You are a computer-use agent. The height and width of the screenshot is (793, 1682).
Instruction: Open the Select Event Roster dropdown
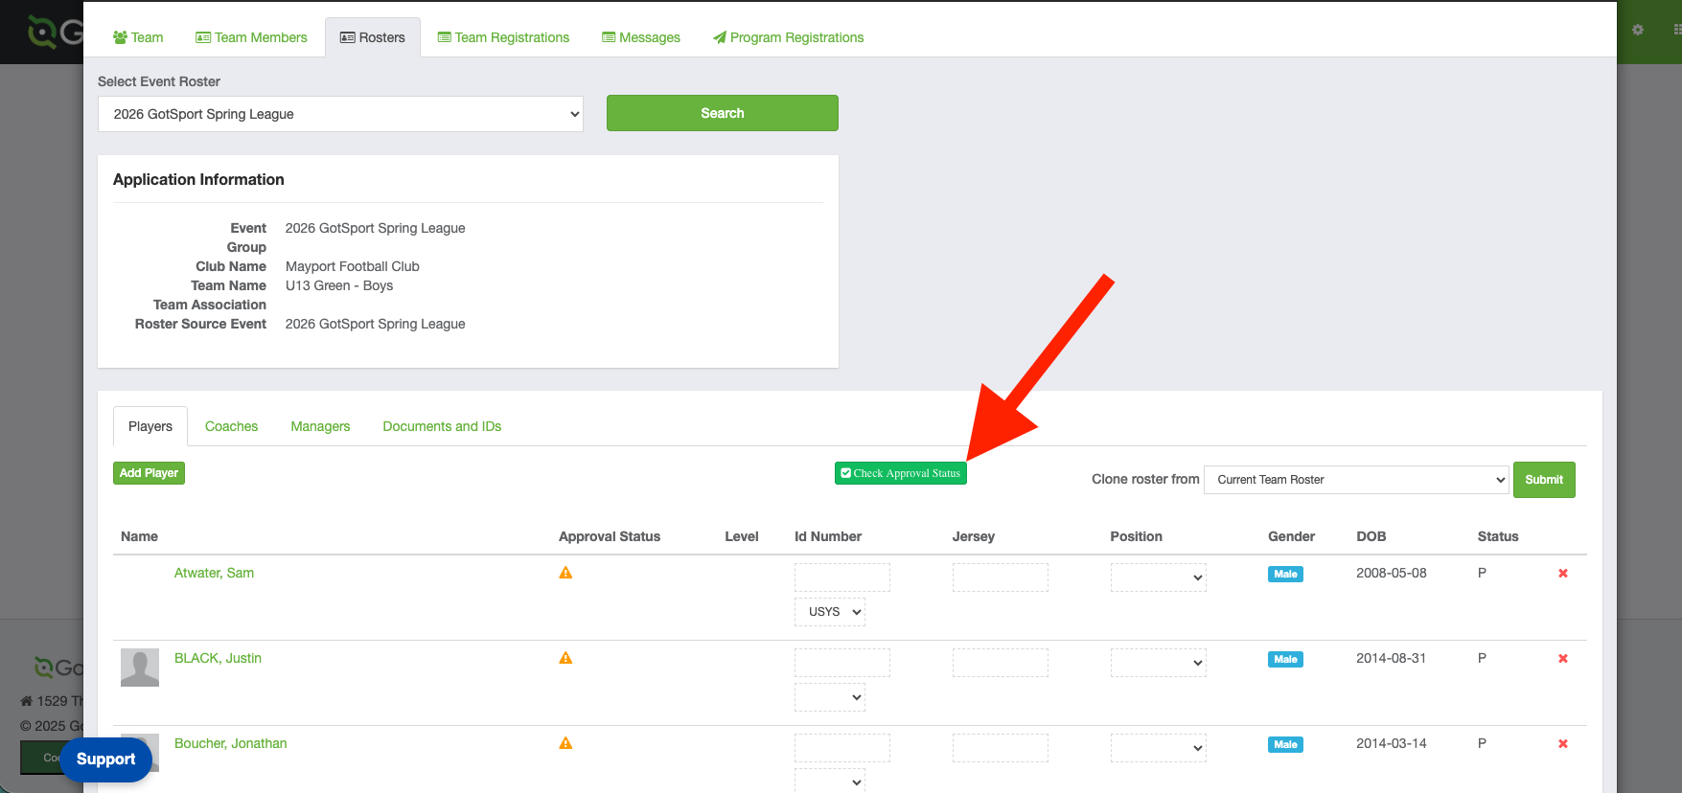click(340, 114)
